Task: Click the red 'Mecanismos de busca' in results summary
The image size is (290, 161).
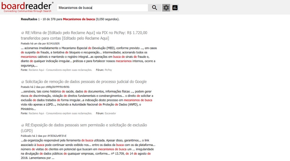Action: tap(79, 19)
